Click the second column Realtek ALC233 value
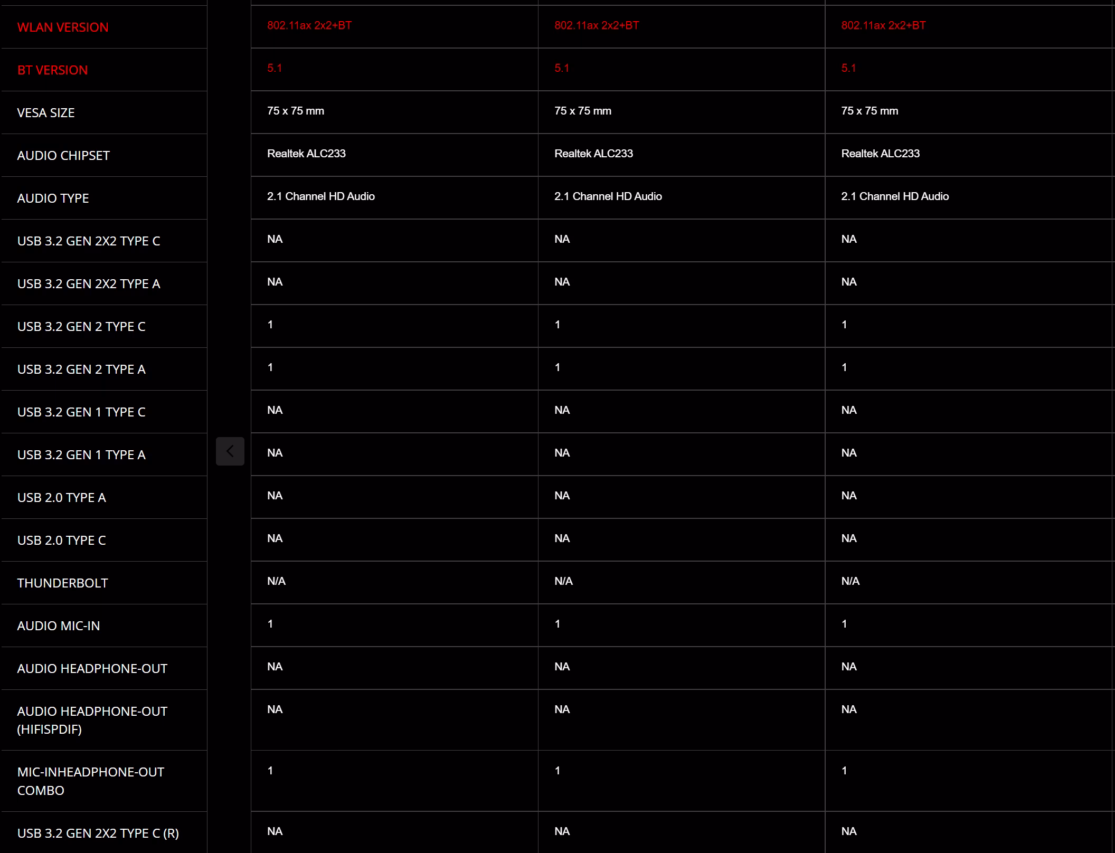 click(x=593, y=154)
